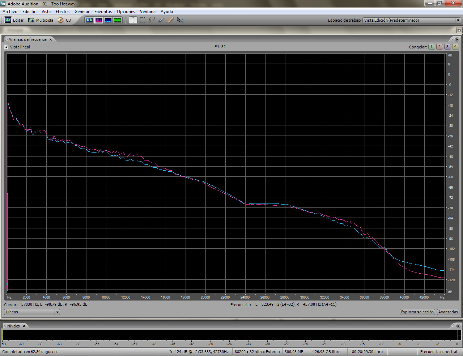Click the E4 -32 note label
463x356 pixels.
[220, 47]
